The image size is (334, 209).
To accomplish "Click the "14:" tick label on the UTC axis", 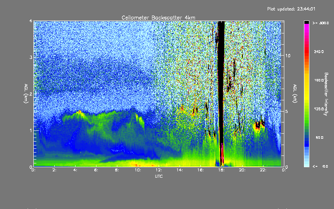I will [180, 170].
